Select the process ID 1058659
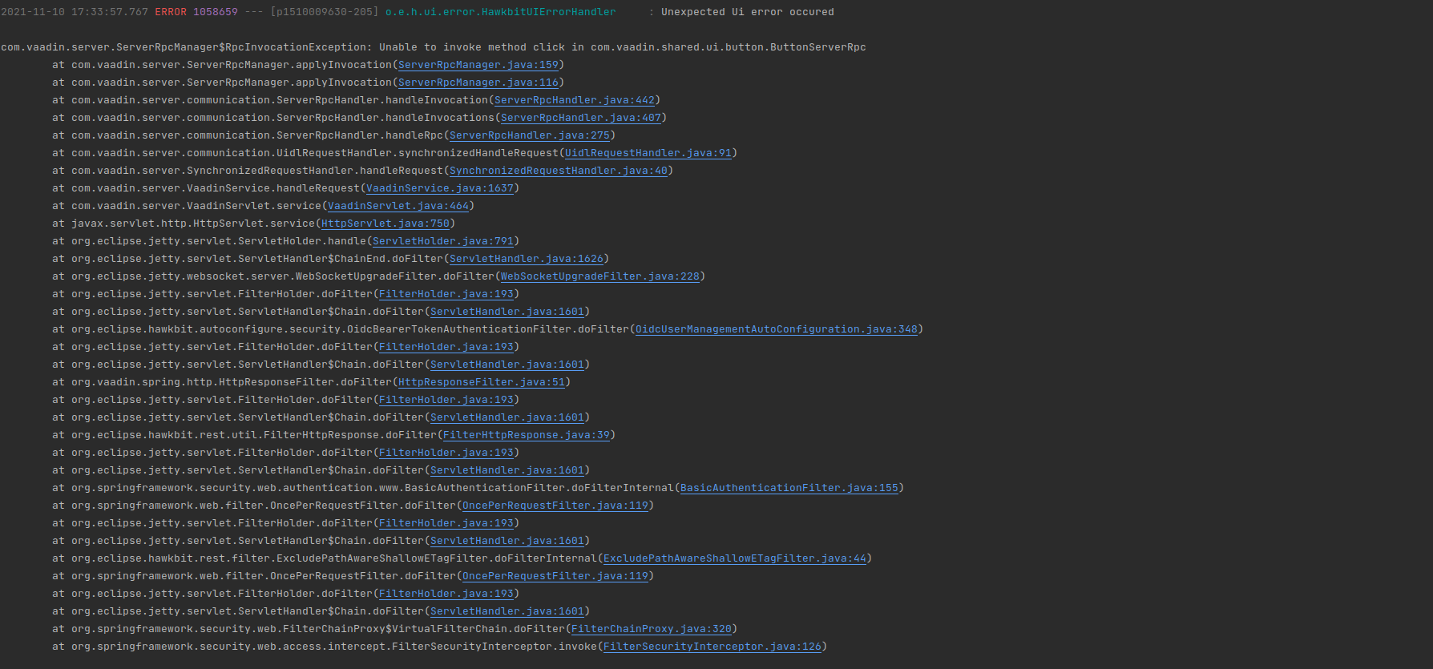1433x669 pixels. pyautogui.click(x=216, y=12)
